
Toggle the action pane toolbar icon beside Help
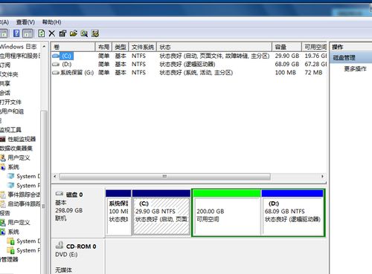pyautogui.click(x=28, y=33)
